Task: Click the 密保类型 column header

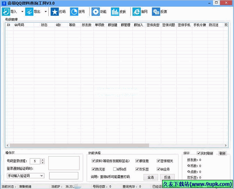Action: 153,25
